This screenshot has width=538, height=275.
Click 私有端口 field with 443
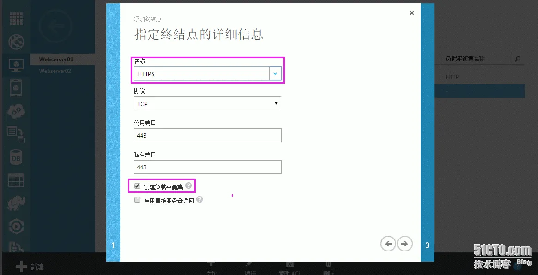208,167
